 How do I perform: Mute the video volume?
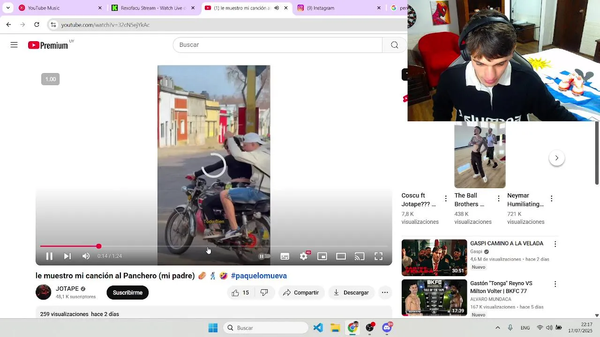pyautogui.click(x=86, y=256)
